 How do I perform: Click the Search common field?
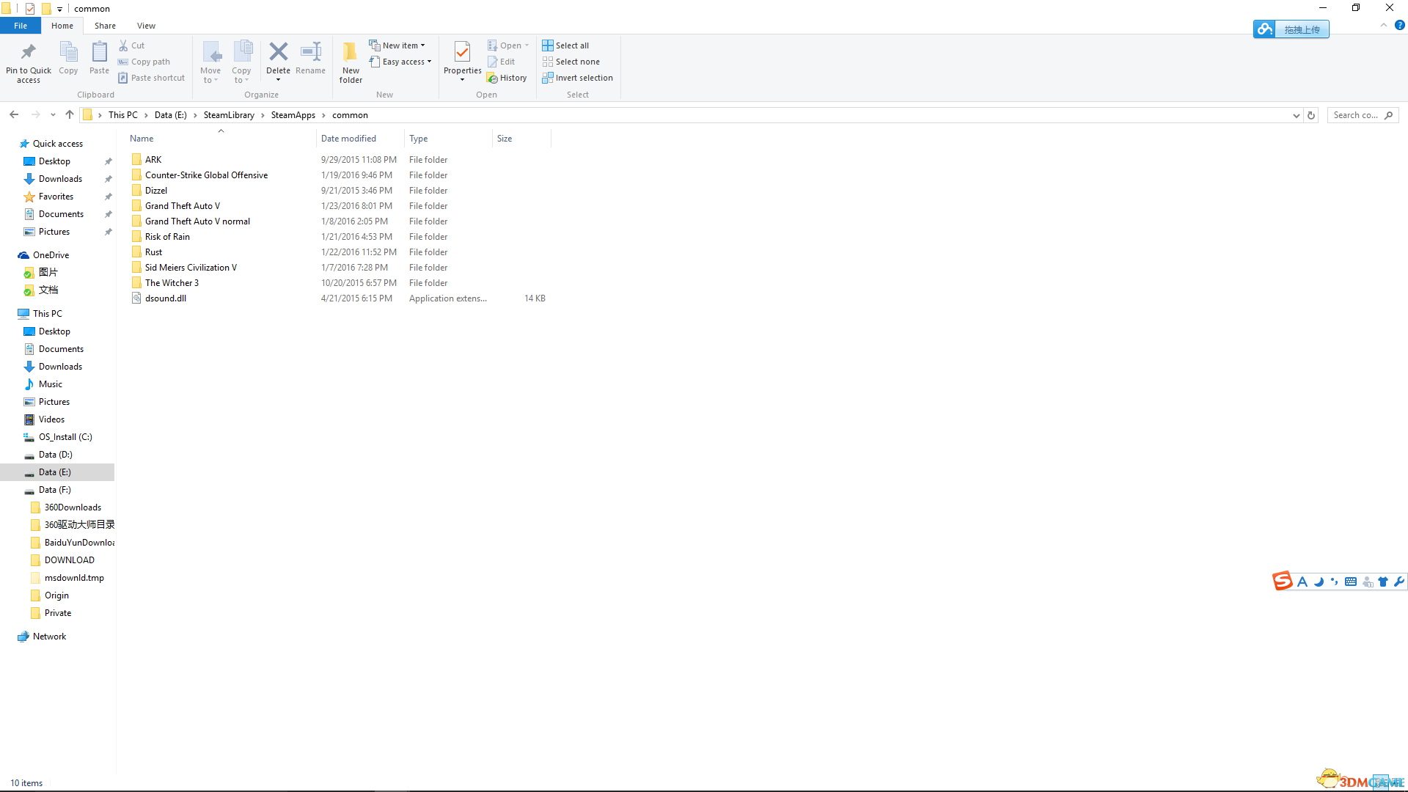point(1363,115)
